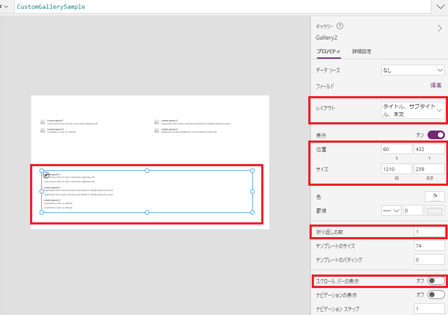
Task: Click the right-middle selection handle of Gallery2
Action: (x=252, y=191)
